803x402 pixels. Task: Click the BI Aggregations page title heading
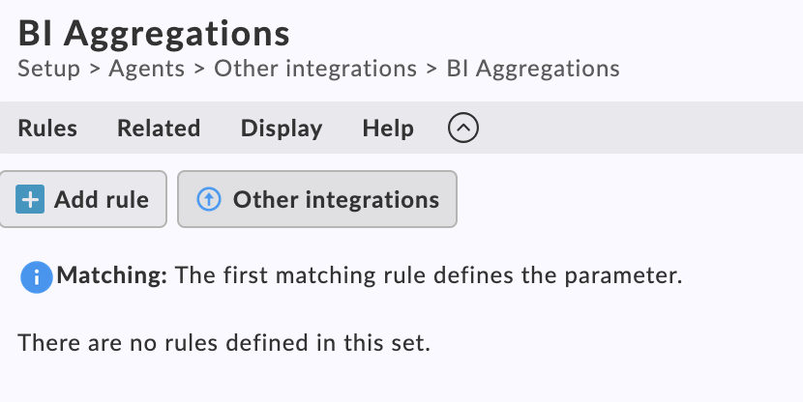tap(155, 34)
